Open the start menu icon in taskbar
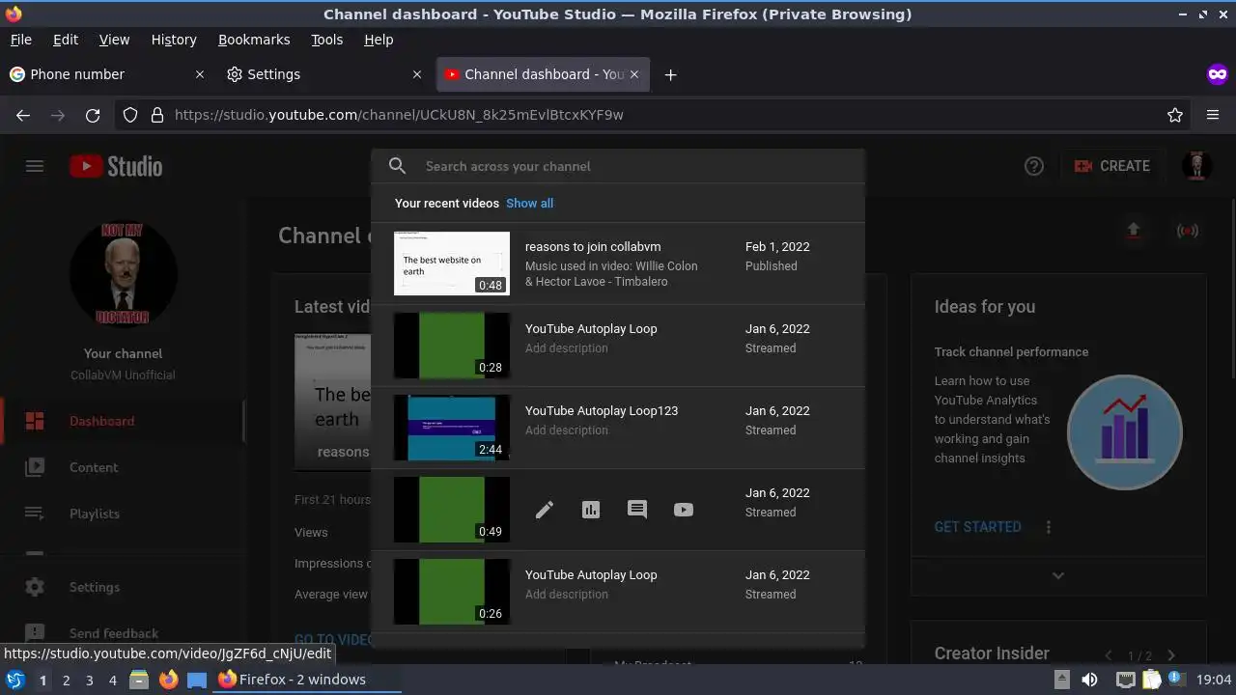This screenshot has width=1236, height=695. (x=14, y=680)
